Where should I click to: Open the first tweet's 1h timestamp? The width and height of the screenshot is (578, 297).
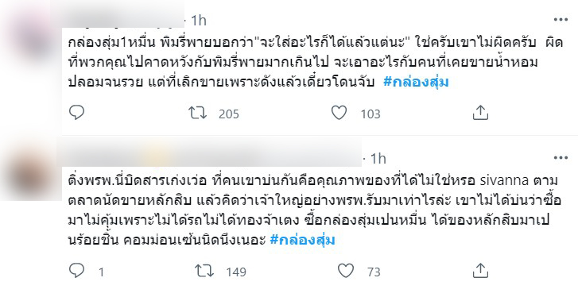point(199,21)
